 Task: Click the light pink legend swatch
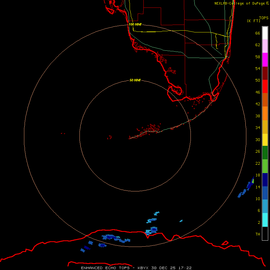[x=265, y=46]
